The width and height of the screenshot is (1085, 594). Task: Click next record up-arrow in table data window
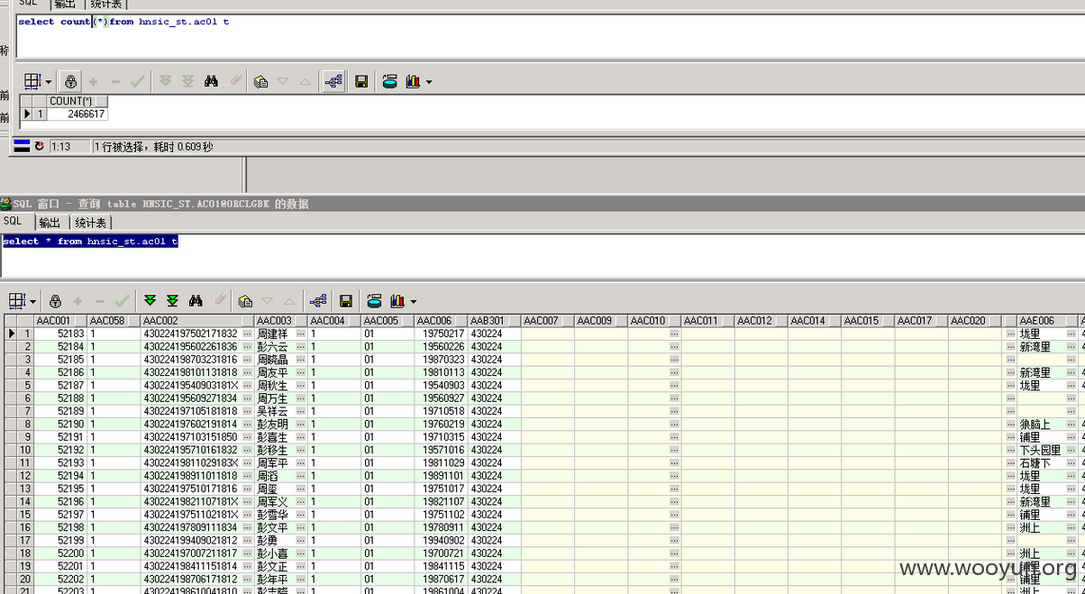[x=289, y=302]
